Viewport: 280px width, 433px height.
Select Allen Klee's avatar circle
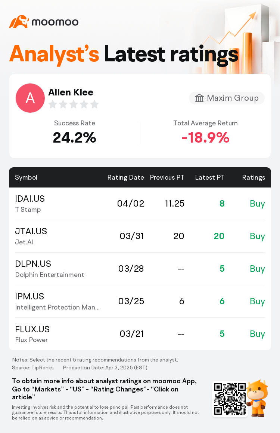[x=30, y=98]
